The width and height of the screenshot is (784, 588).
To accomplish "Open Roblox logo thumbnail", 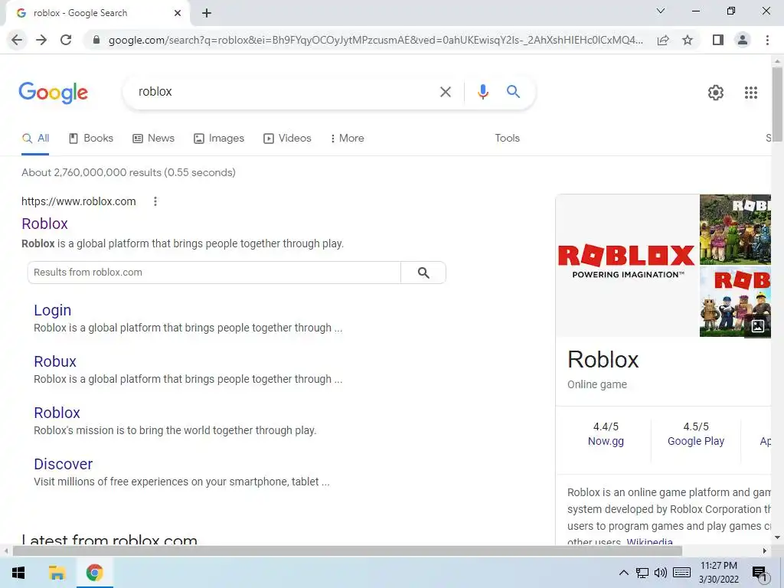I will [627, 265].
